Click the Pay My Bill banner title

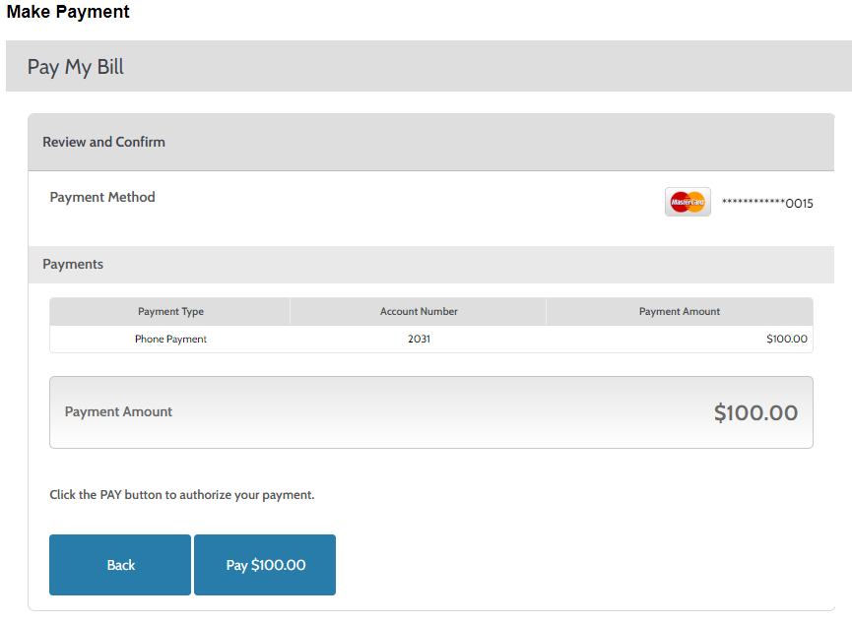click(x=76, y=67)
